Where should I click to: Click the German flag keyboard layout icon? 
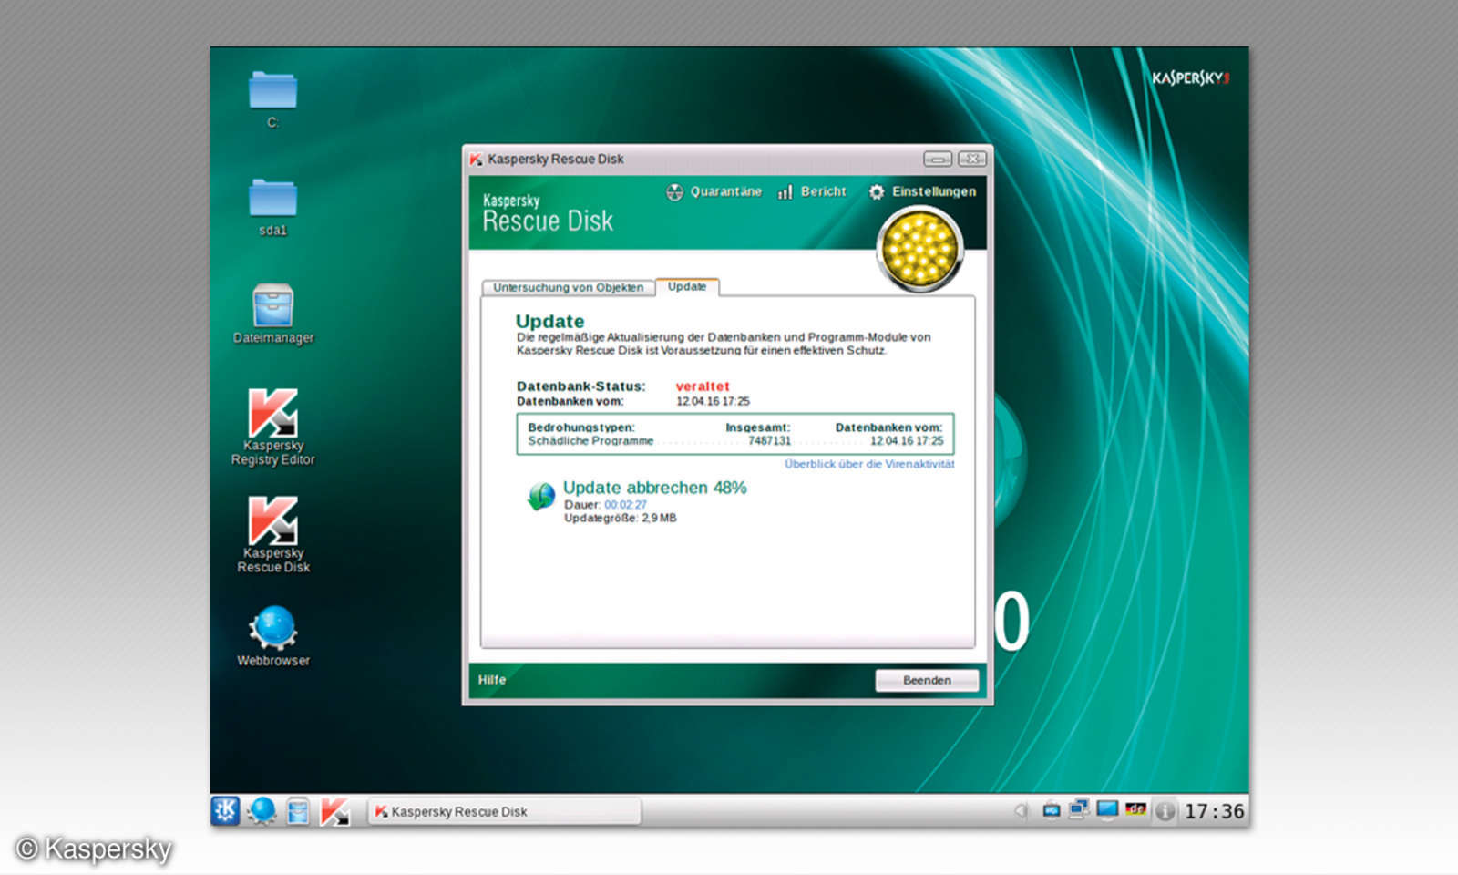tap(1136, 808)
